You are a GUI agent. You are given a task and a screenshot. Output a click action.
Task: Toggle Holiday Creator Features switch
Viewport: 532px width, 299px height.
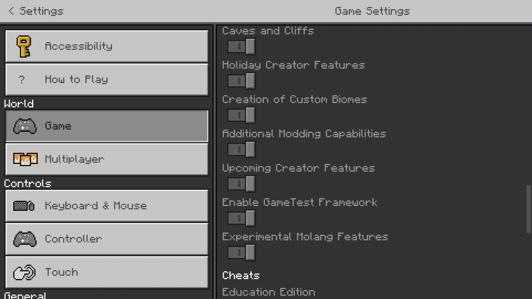[241, 81]
